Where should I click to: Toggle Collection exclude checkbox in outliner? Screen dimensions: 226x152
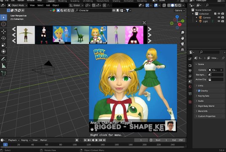[x=215, y=14]
